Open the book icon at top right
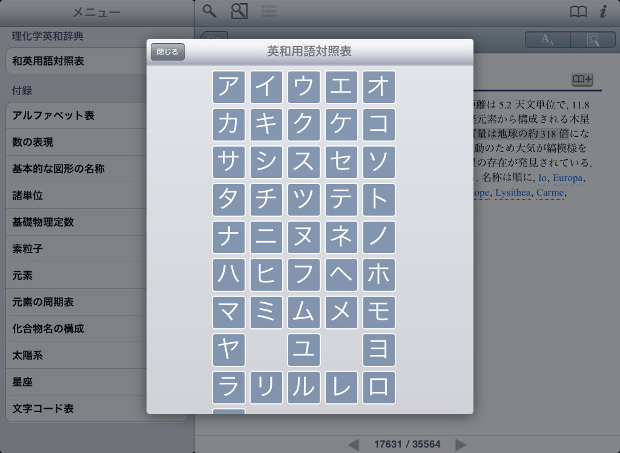The image size is (620, 453). [x=578, y=12]
